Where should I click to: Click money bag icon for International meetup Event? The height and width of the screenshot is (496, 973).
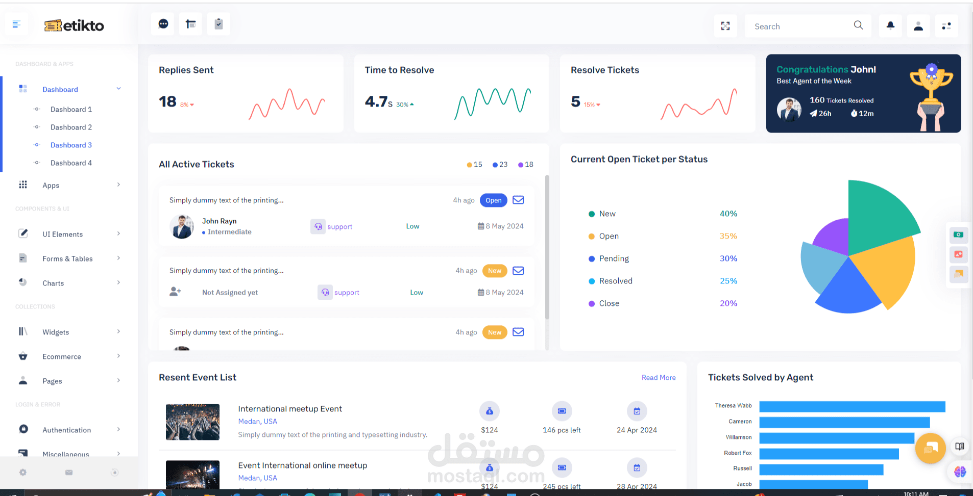point(490,411)
